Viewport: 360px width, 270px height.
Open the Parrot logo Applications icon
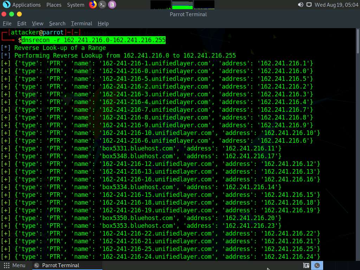(x=6, y=4)
